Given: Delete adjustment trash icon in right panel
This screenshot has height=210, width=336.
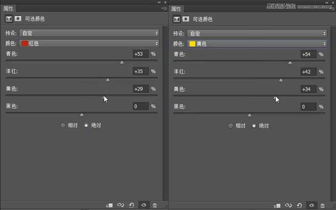Looking at the screenshot, I should tap(323, 206).
